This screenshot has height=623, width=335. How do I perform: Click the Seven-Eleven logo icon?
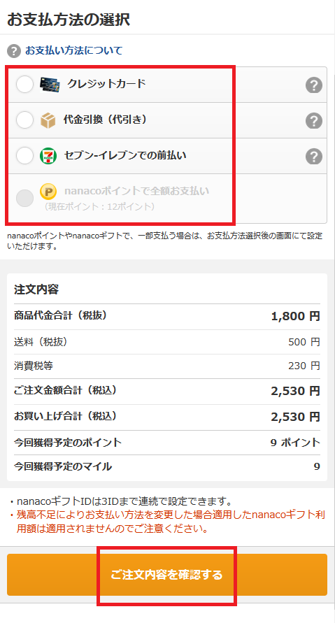[48, 156]
